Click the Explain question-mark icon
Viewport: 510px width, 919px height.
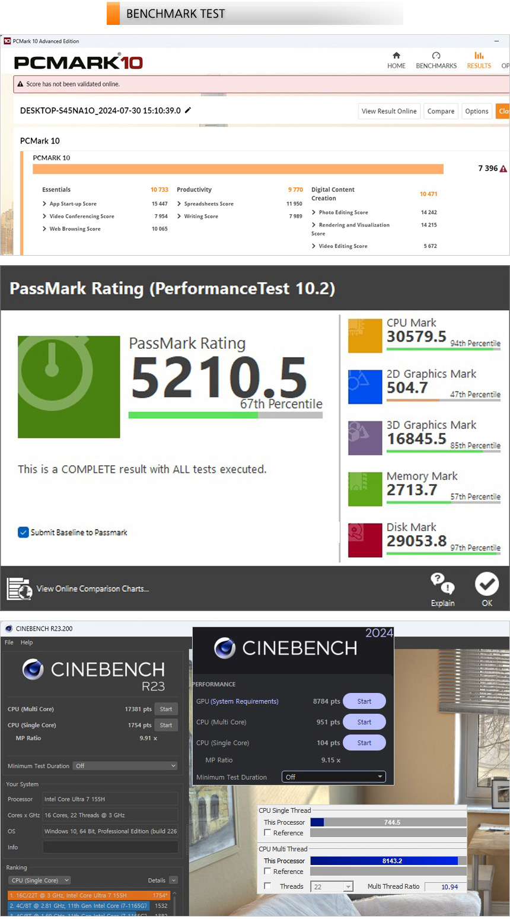pos(442,584)
